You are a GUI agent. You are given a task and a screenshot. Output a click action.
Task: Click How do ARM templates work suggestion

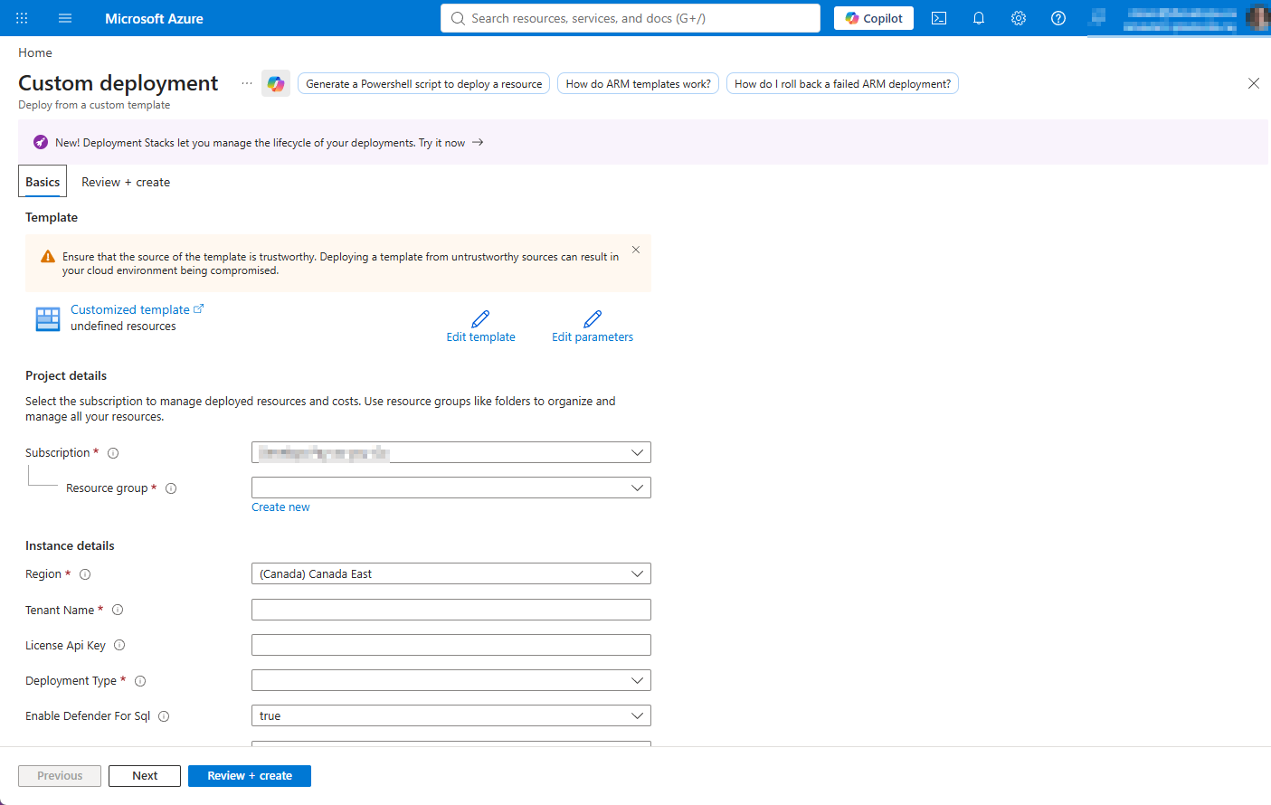pos(639,84)
